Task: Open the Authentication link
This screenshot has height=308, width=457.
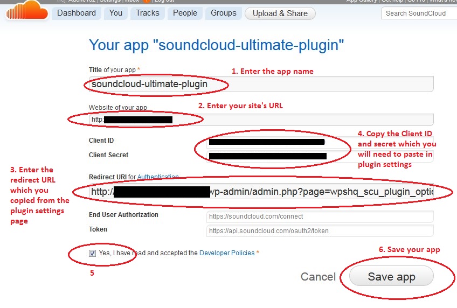Action: click(x=158, y=177)
